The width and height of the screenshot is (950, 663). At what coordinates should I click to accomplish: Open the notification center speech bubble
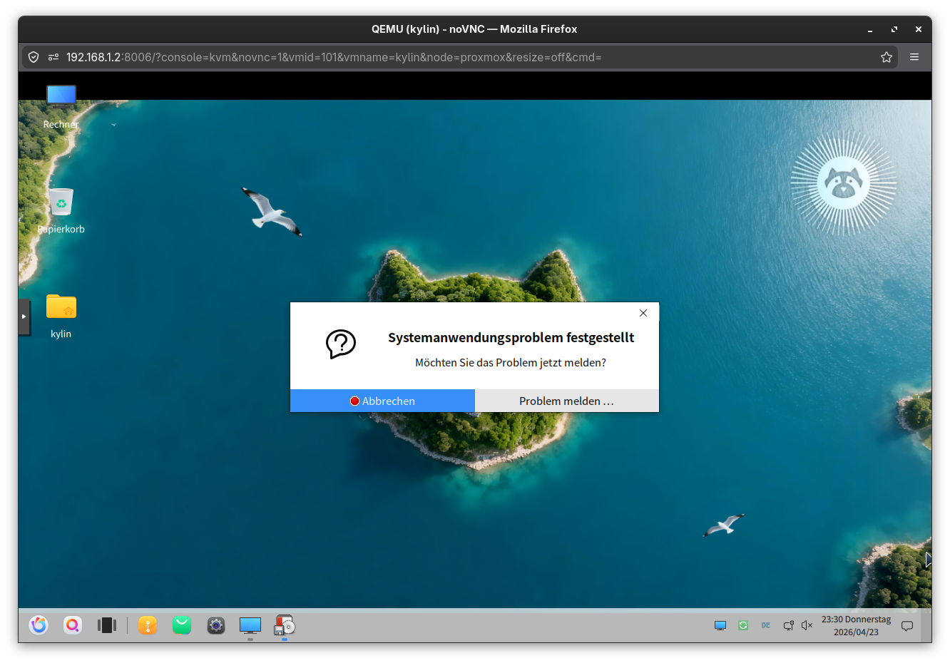(907, 626)
